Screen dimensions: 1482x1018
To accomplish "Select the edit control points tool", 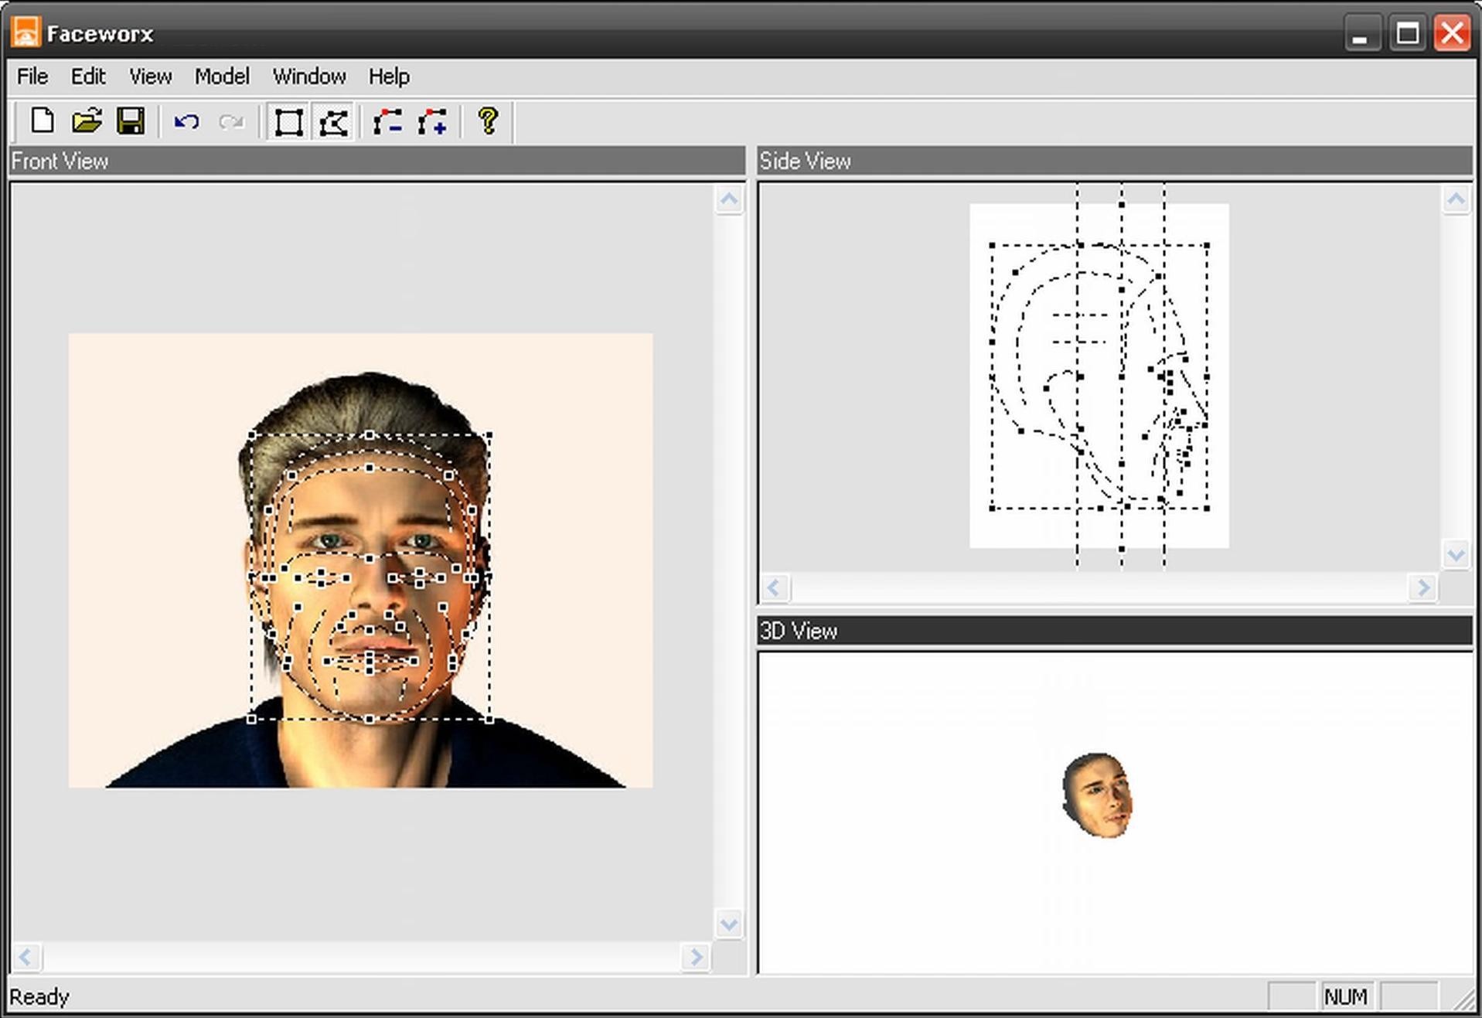I will 332,121.
